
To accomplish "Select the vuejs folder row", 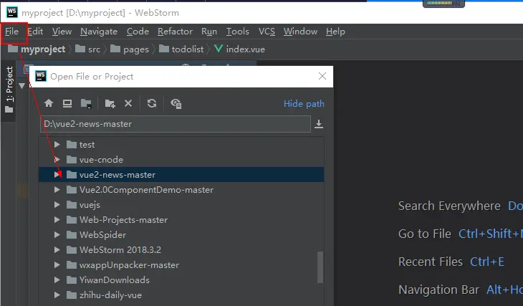I will pos(181,204).
